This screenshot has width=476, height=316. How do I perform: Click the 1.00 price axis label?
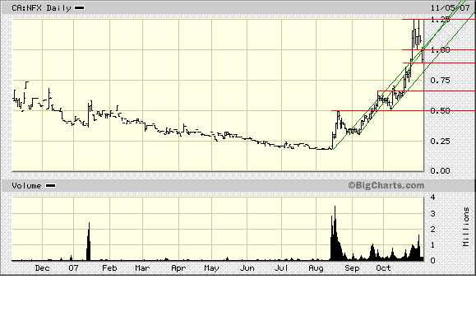pos(440,50)
